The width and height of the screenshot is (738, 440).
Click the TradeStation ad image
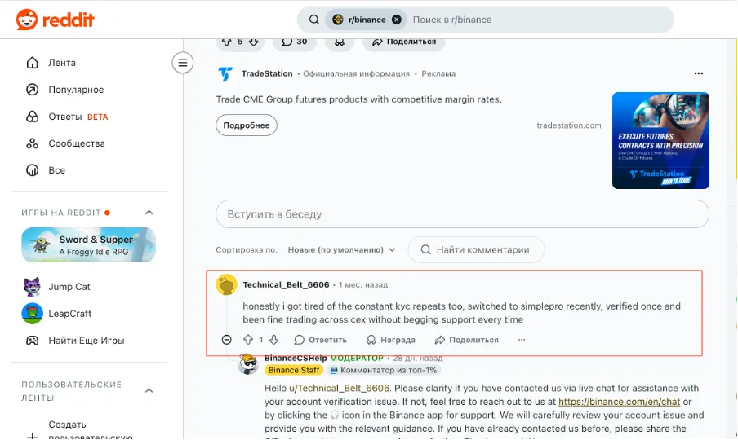click(660, 140)
